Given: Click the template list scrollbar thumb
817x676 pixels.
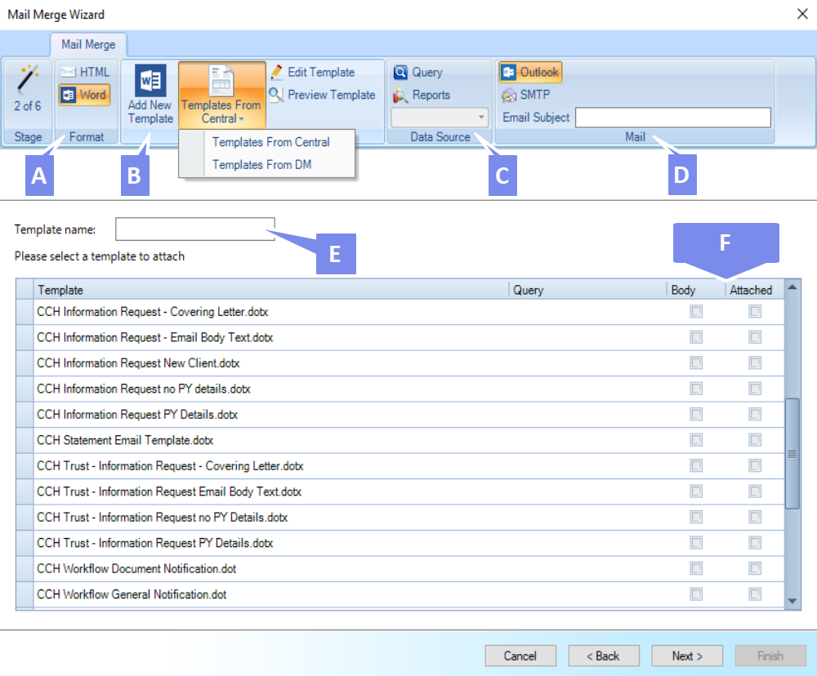Looking at the screenshot, I should pyautogui.click(x=792, y=453).
